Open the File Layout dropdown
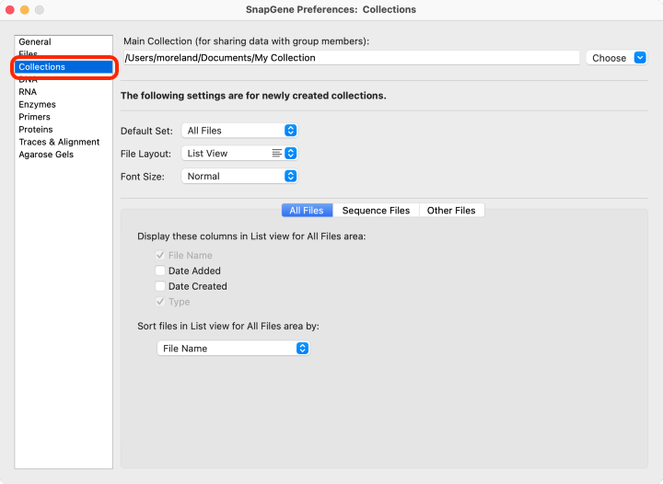Viewport: 663px width, 484px height. coord(239,154)
